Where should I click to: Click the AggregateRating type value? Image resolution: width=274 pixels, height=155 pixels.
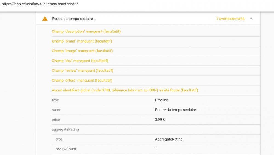[x=169, y=139]
